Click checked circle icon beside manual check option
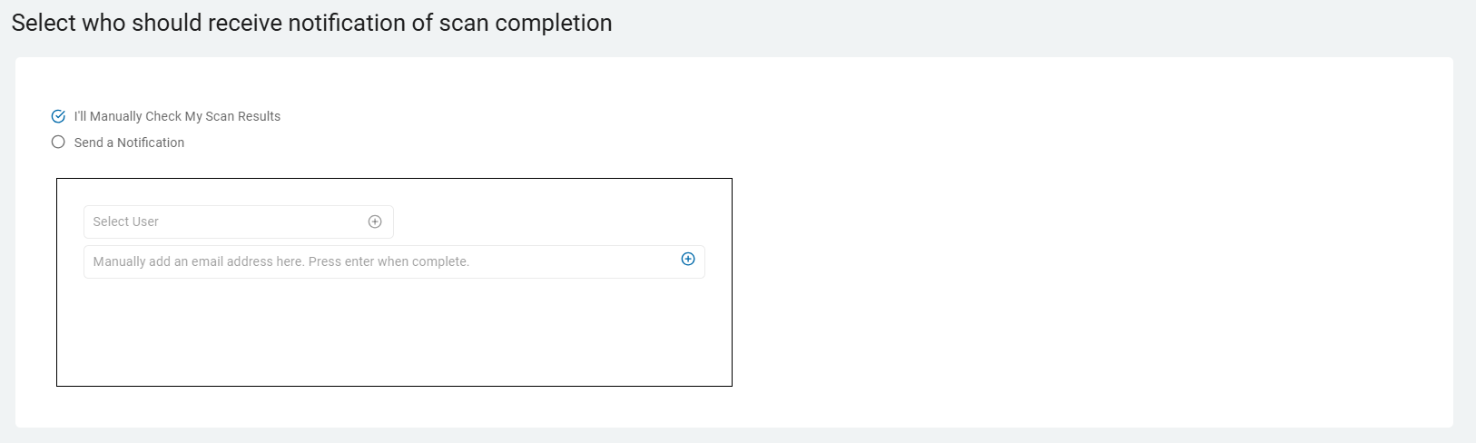The image size is (1476, 443). pos(58,116)
